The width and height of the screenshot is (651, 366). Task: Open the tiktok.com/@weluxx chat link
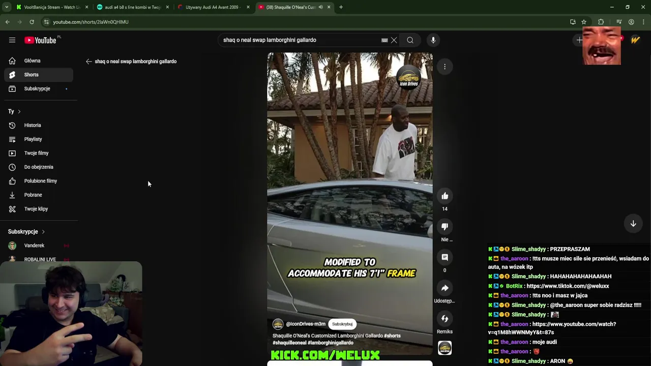[568, 286]
